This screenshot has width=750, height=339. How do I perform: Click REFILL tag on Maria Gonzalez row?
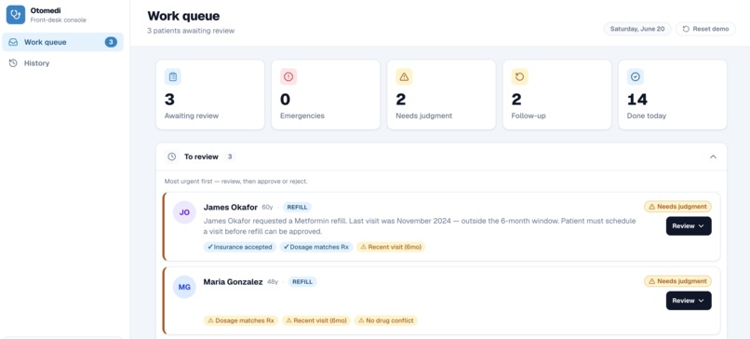click(302, 282)
